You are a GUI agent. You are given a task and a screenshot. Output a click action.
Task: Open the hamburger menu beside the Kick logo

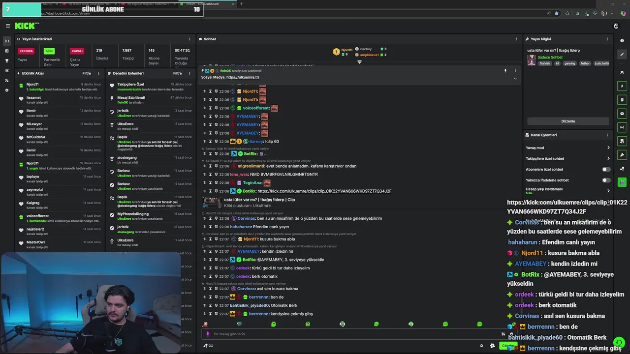point(7,26)
